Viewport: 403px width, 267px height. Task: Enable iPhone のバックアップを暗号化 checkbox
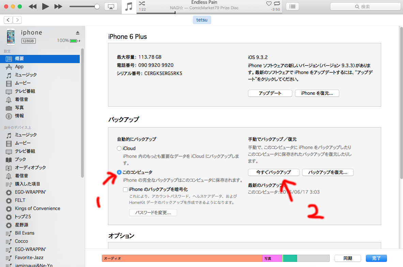tap(126, 189)
